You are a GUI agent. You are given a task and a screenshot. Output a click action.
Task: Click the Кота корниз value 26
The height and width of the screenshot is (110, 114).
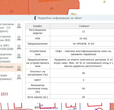click(x=84, y=97)
